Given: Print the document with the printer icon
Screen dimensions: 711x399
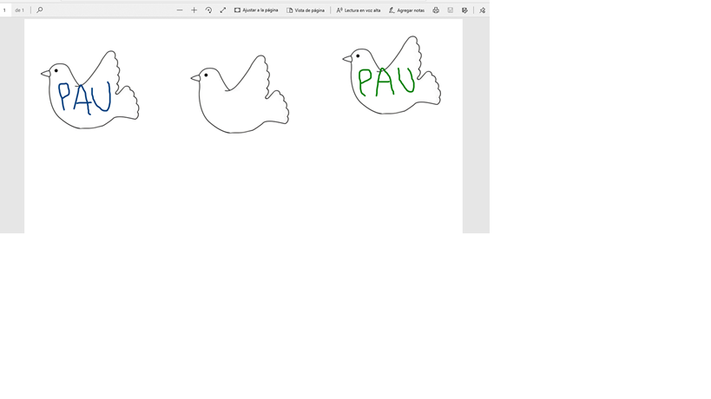Looking at the screenshot, I should [x=436, y=10].
